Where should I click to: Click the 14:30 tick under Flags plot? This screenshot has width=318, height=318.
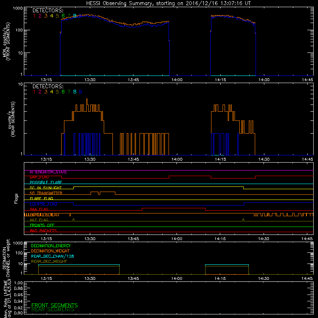(x=264, y=239)
